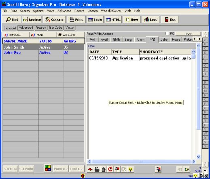Click the colored four-square grid icon
The height and width of the screenshot is (179, 210).
[48, 168]
